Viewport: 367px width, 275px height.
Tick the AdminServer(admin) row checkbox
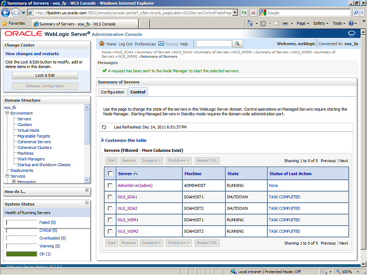110,186
